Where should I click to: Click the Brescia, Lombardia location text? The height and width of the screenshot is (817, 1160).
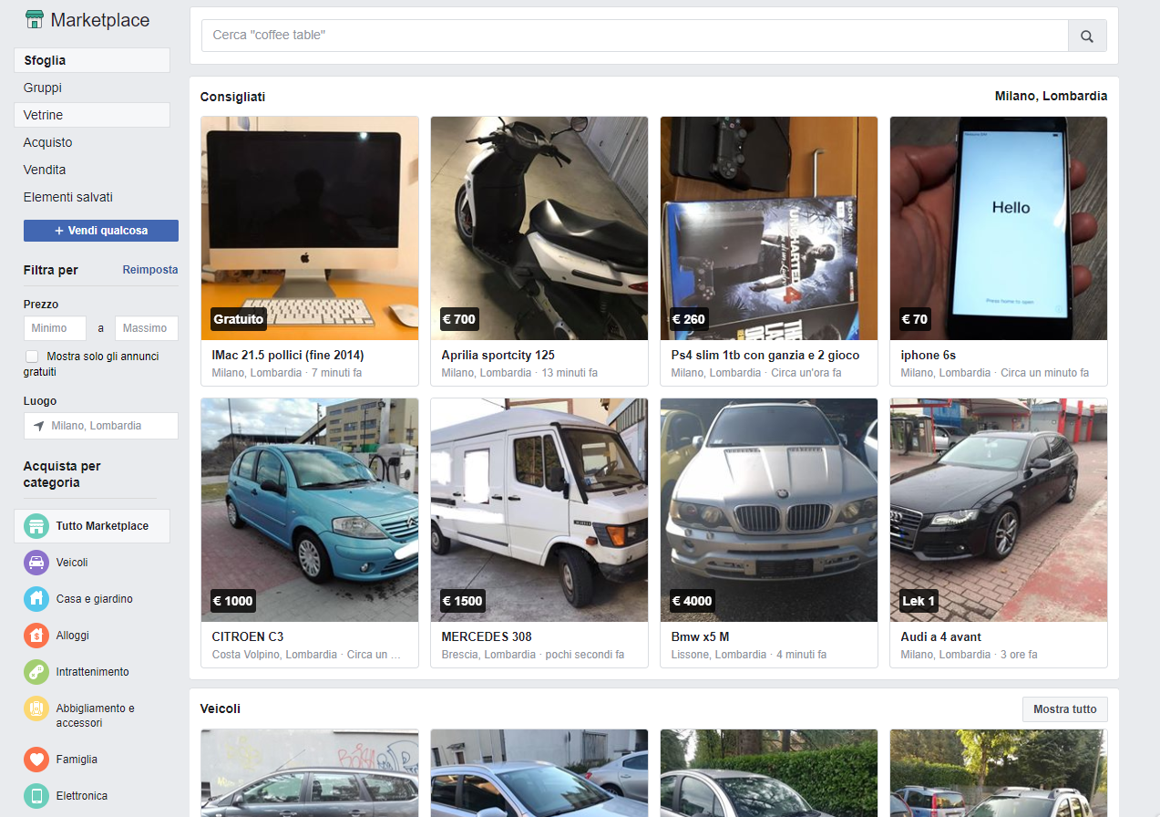pyautogui.click(x=489, y=655)
